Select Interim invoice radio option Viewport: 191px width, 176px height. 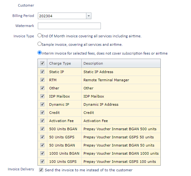click(40, 53)
